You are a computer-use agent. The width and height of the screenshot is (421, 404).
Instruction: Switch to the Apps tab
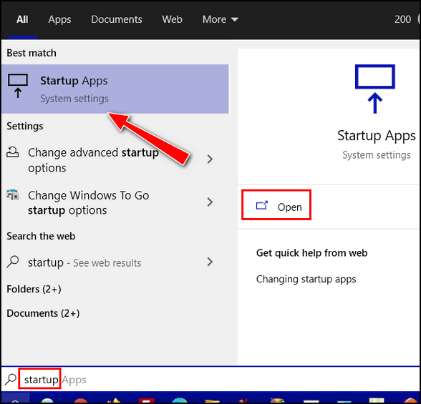59,19
